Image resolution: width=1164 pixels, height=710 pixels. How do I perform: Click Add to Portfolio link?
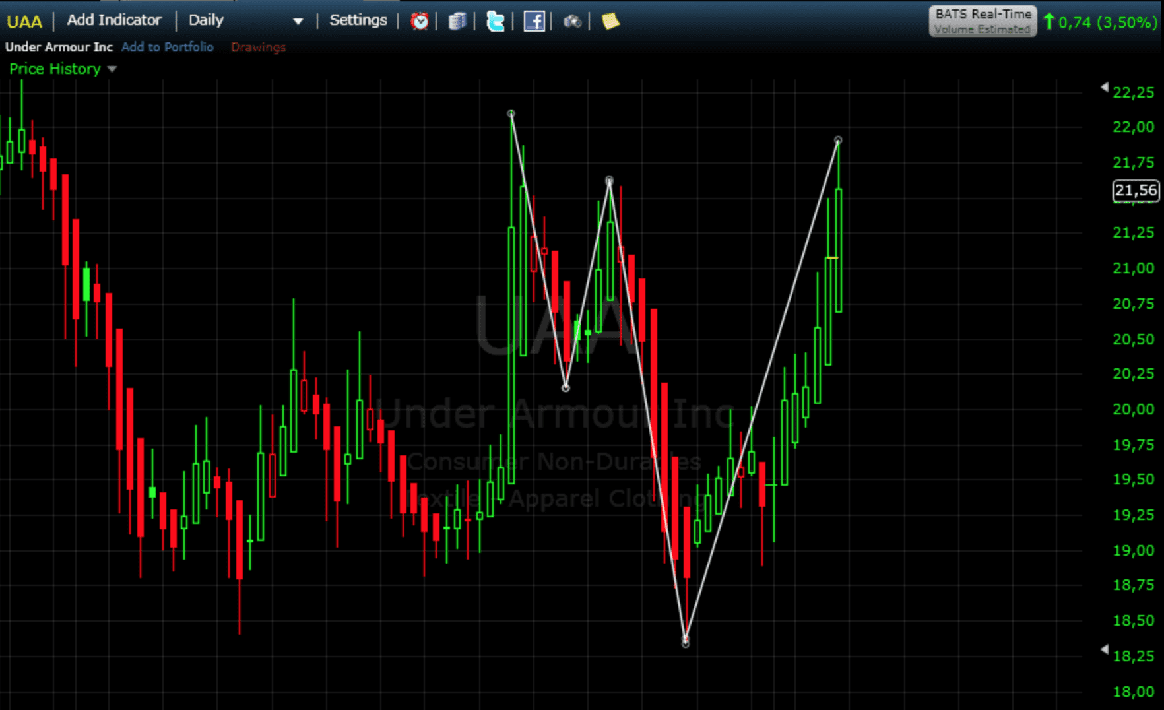(168, 47)
